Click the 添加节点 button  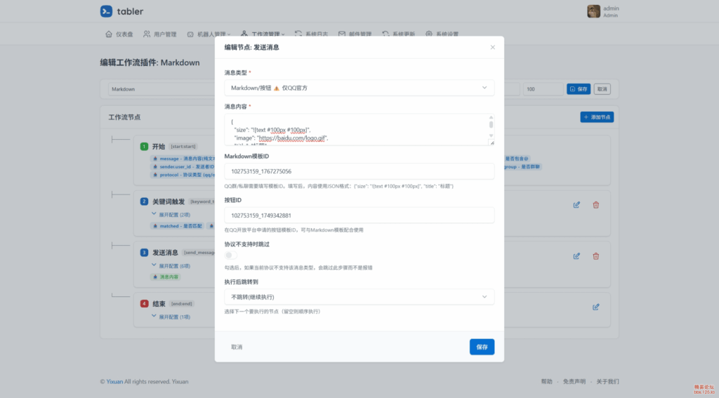pyautogui.click(x=597, y=117)
